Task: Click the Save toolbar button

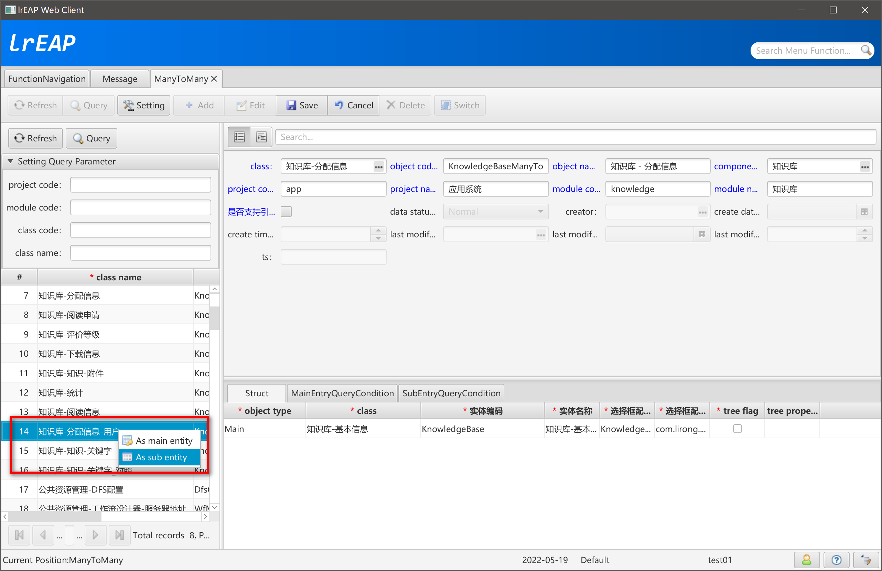Action: coord(302,105)
